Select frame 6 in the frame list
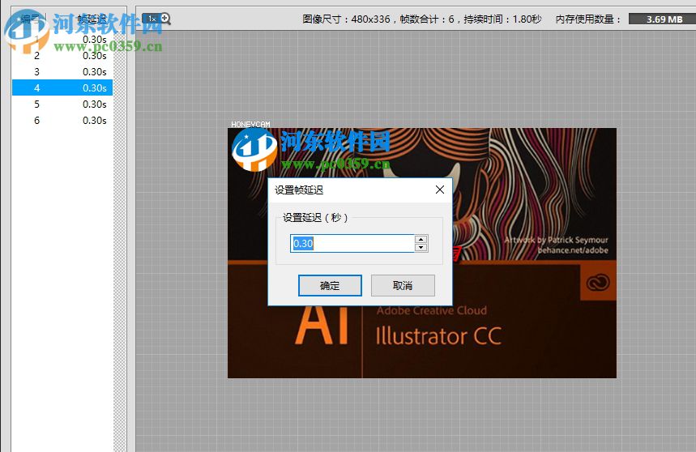This screenshot has width=696, height=452. click(62, 120)
